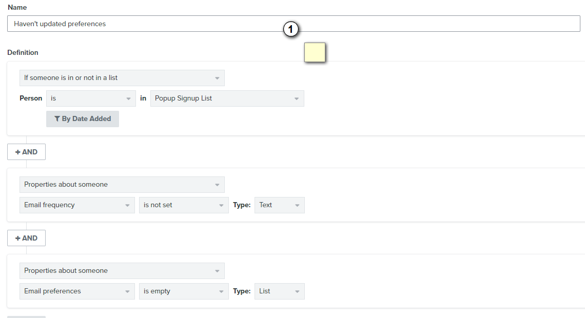Click the By Date Added filter button
Image resolution: width=585 pixels, height=318 pixels.
pos(83,119)
